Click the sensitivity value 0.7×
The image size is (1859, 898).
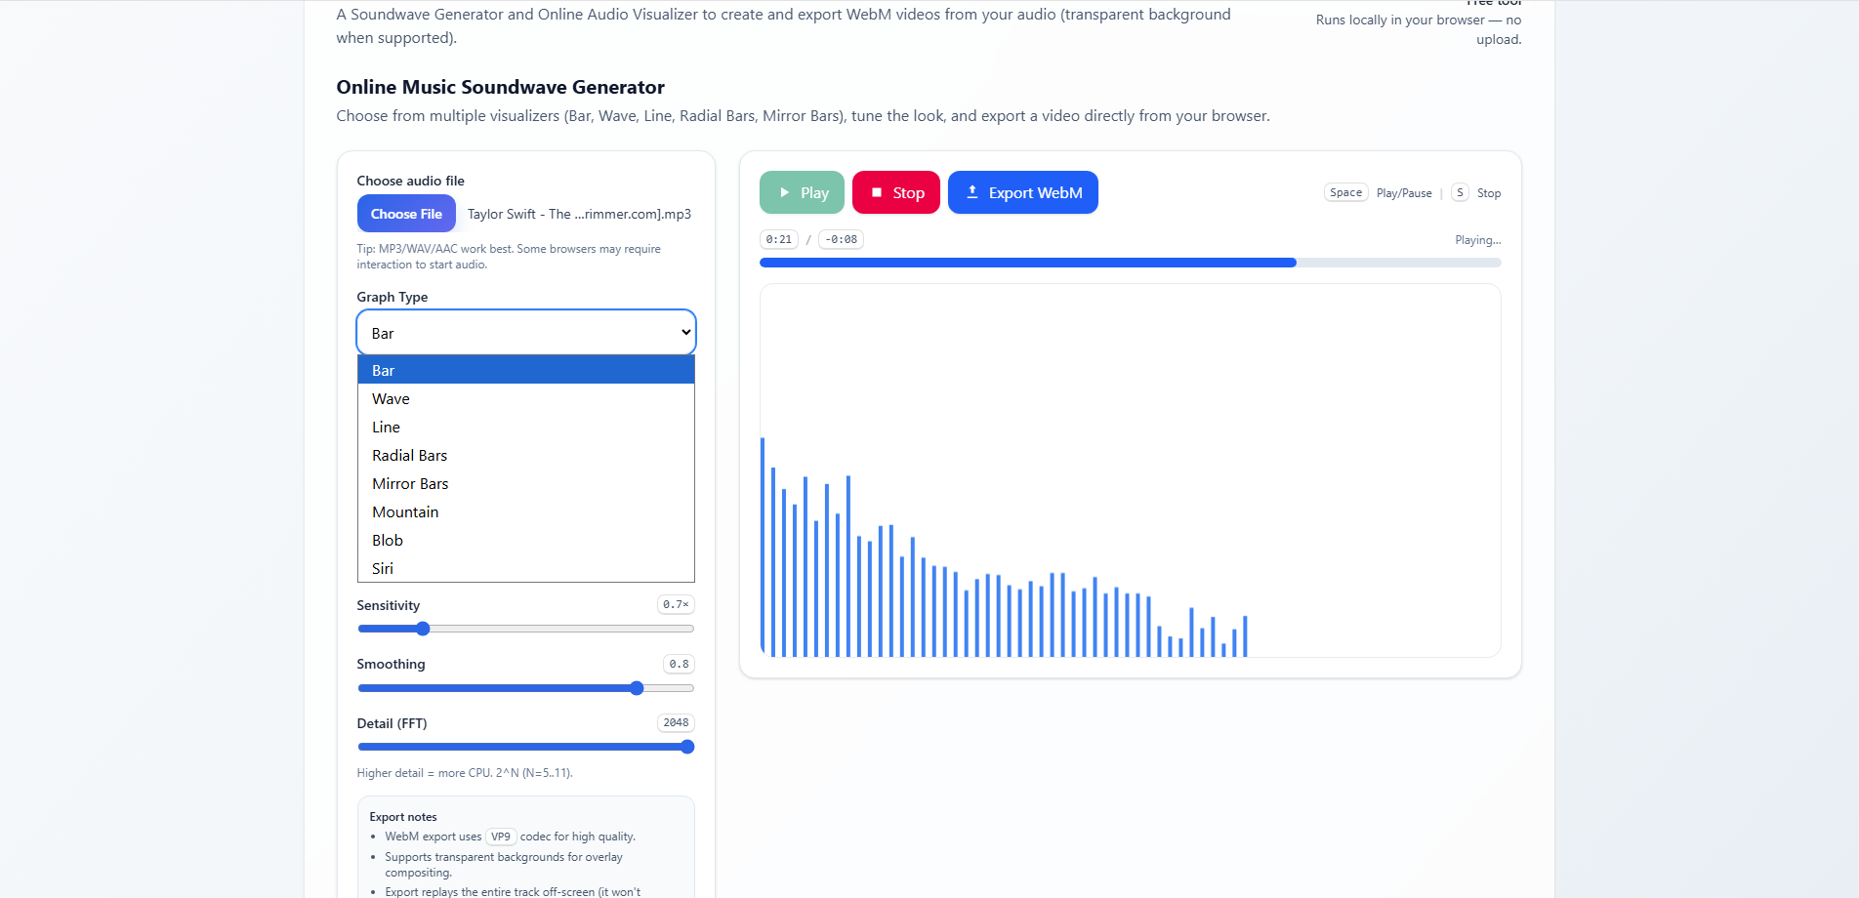pos(676,604)
